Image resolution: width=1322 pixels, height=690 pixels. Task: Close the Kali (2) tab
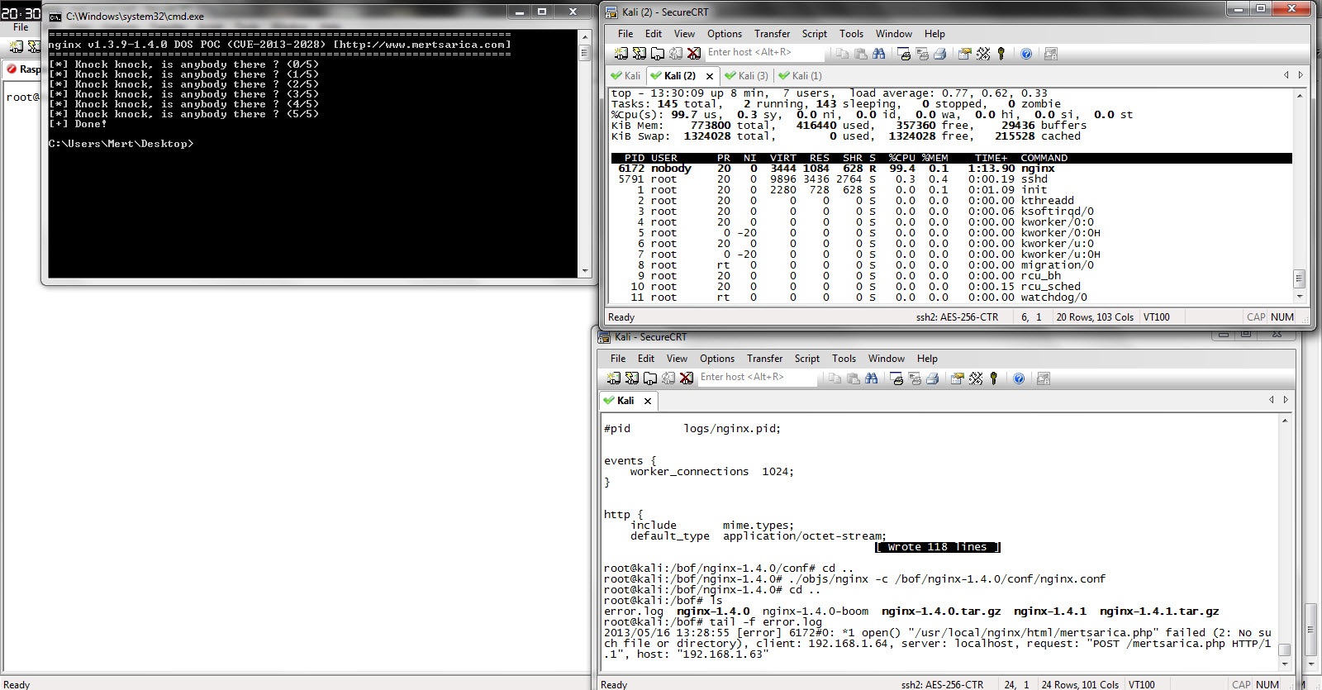pos(709,76)
